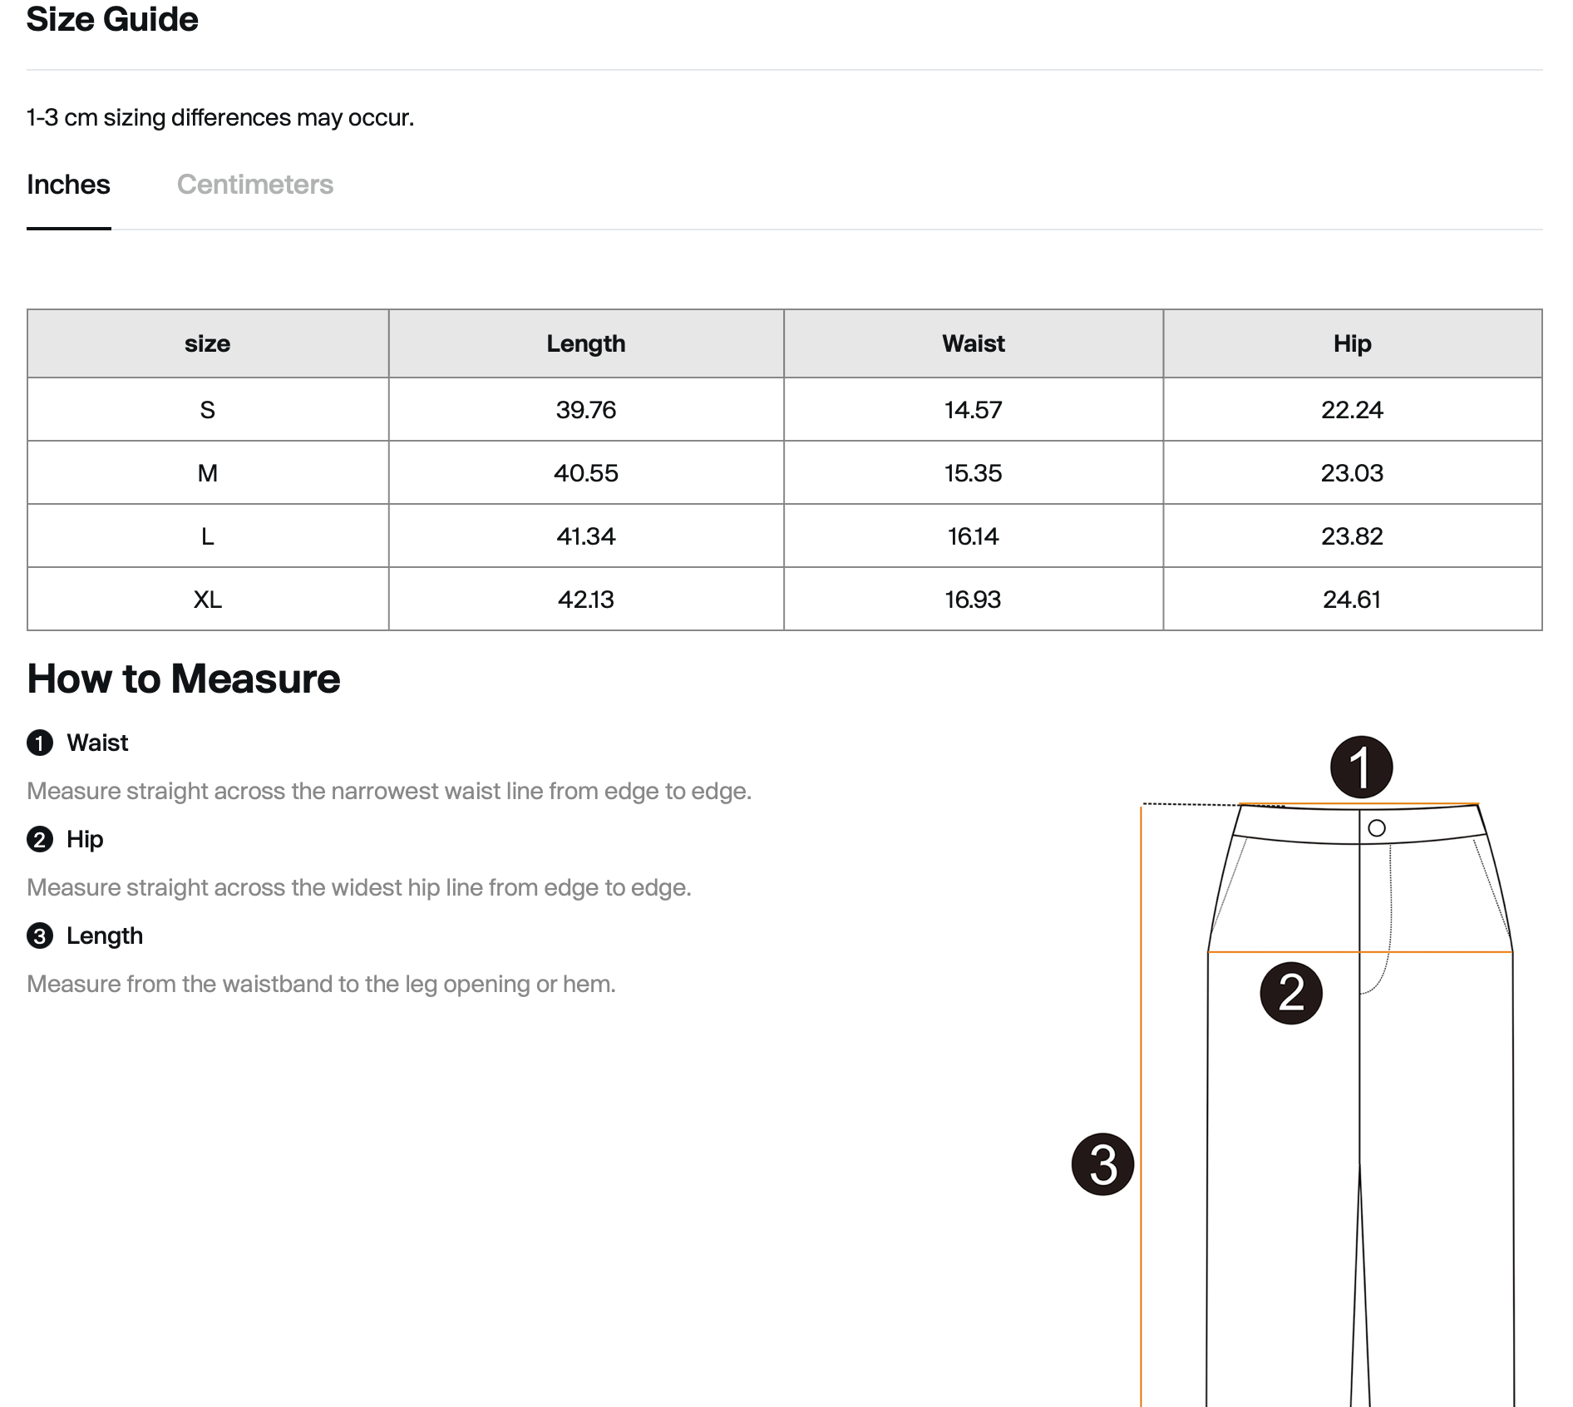Select the XL size row label
Viewport: 1573px width, 1407px height.
pyautogui.click(x=208, y=600)
